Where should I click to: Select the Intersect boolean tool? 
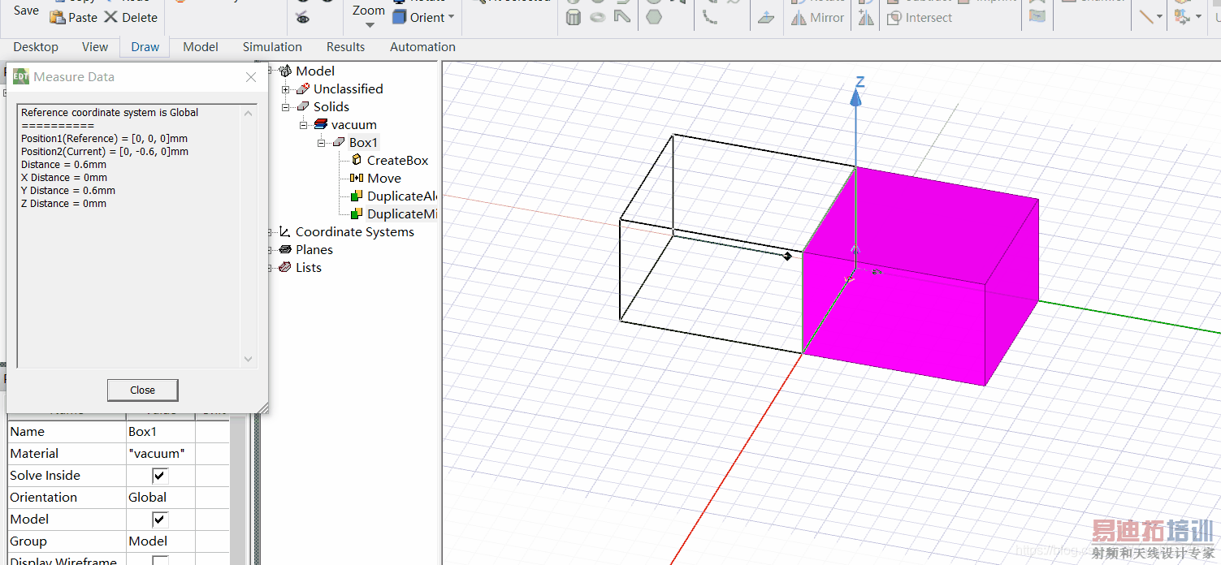click(919, 18)
